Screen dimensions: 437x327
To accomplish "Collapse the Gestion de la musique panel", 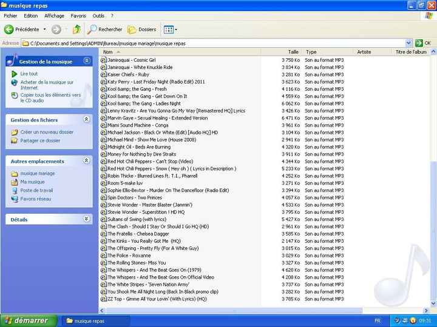I will [x=87, y=61].
